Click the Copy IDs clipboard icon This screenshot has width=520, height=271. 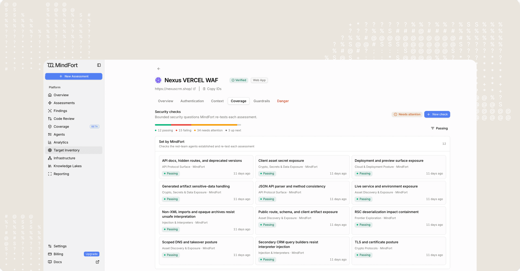(204, 89)
